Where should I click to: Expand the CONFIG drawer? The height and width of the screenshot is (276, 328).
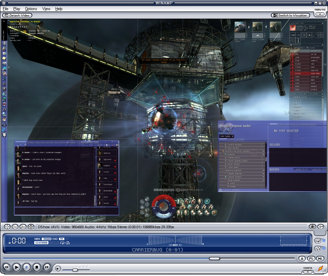tap(308, 272)
